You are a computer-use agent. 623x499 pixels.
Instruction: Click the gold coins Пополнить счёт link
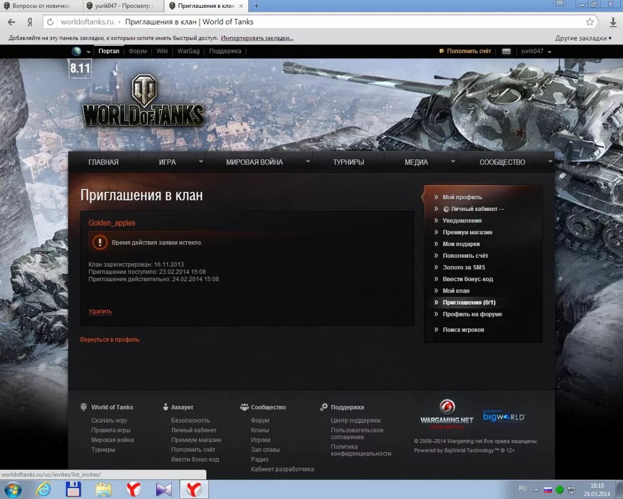coord(465,51)
